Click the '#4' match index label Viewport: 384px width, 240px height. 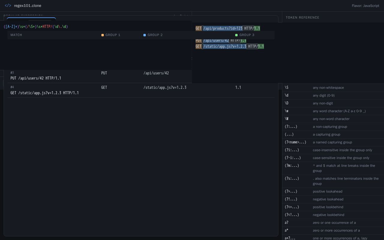coord(12,87)
